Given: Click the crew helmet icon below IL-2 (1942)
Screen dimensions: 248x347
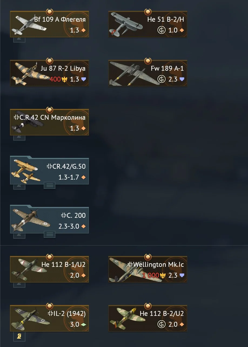Looking at the screenshot, I should click(x=19, y=336).
